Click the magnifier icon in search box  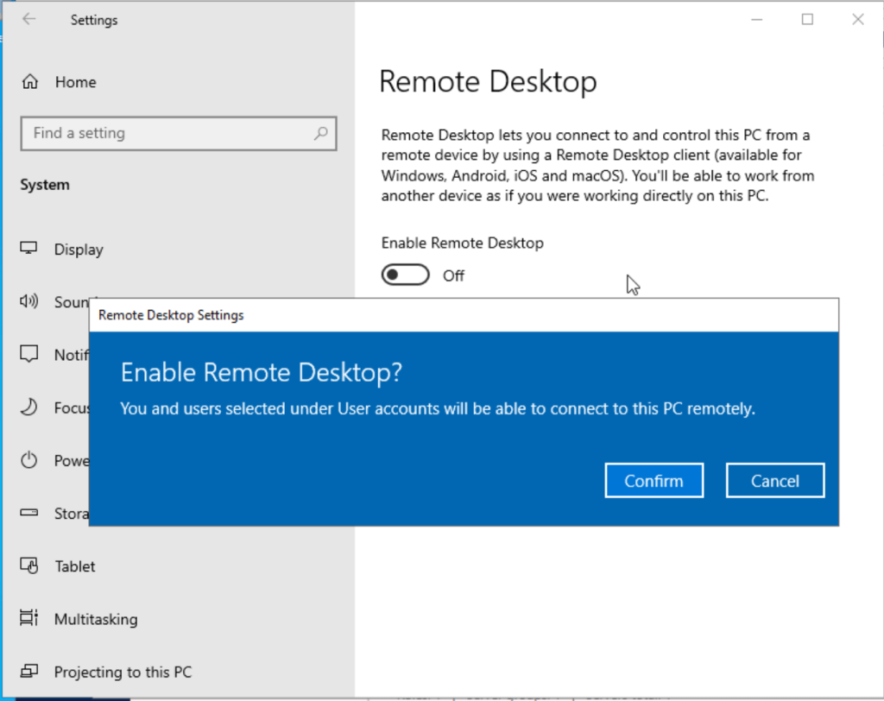click(320, 134)
